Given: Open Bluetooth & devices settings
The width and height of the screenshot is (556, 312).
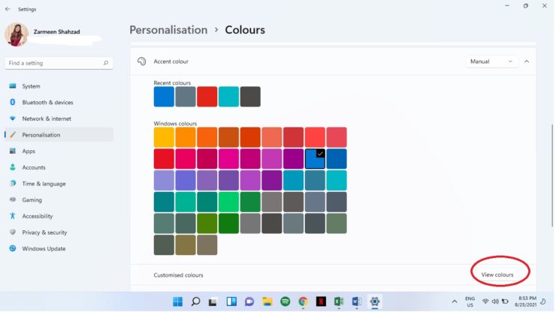Looking at the screenshot, I should click(x=47, y=103).
